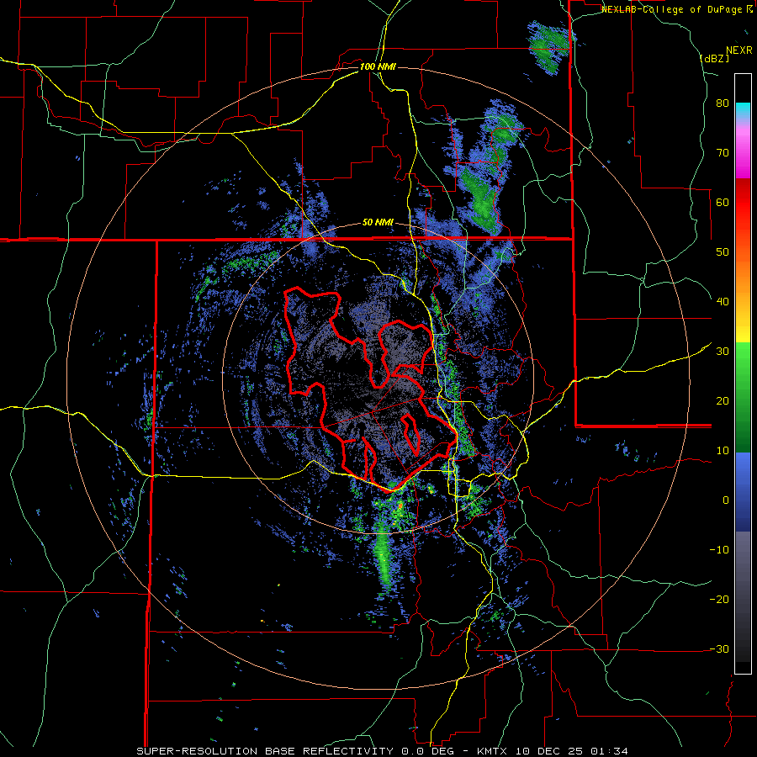Click the 60 value on the dBZ scale
Viewport: 757px width, 757px height.
click(723, 202)
